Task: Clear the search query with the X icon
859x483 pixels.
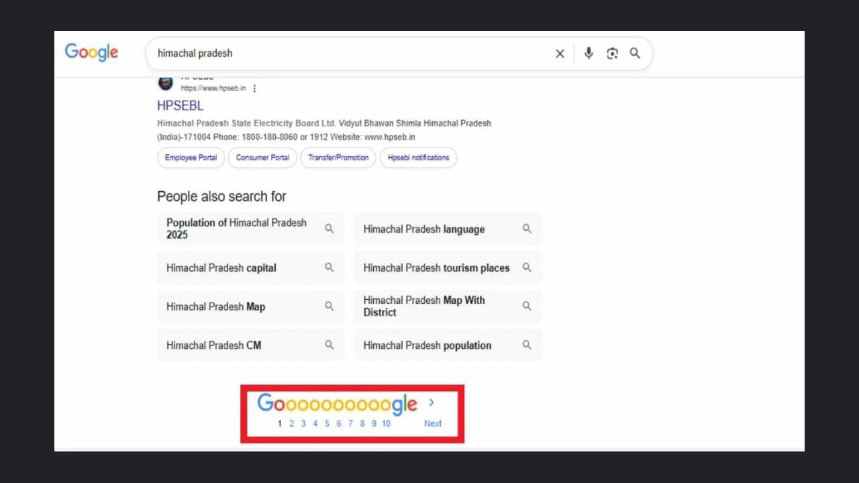Action: [560, 53]
